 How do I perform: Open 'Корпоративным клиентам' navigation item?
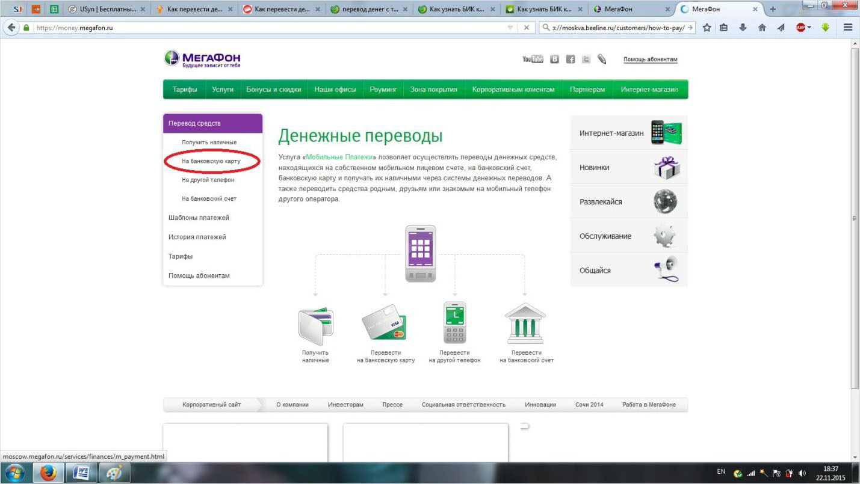pos(513,90)
